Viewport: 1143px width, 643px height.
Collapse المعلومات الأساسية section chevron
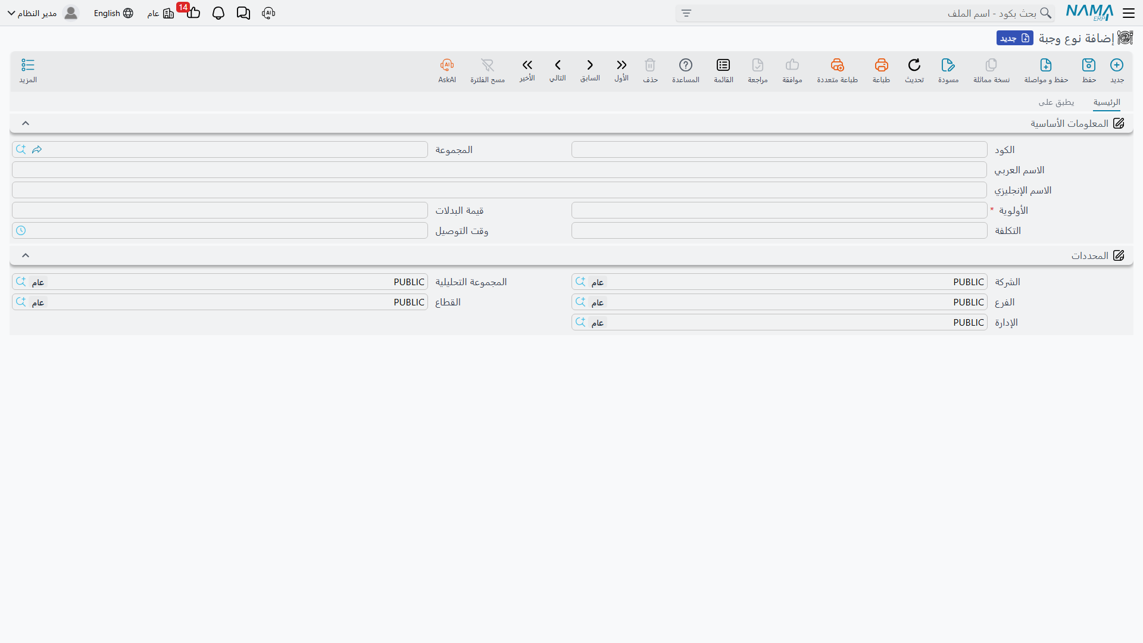tap(26, 123)
